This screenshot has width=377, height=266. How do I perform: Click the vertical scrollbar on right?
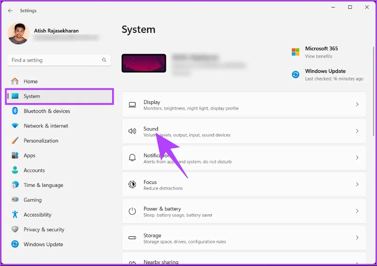point(373,91)
